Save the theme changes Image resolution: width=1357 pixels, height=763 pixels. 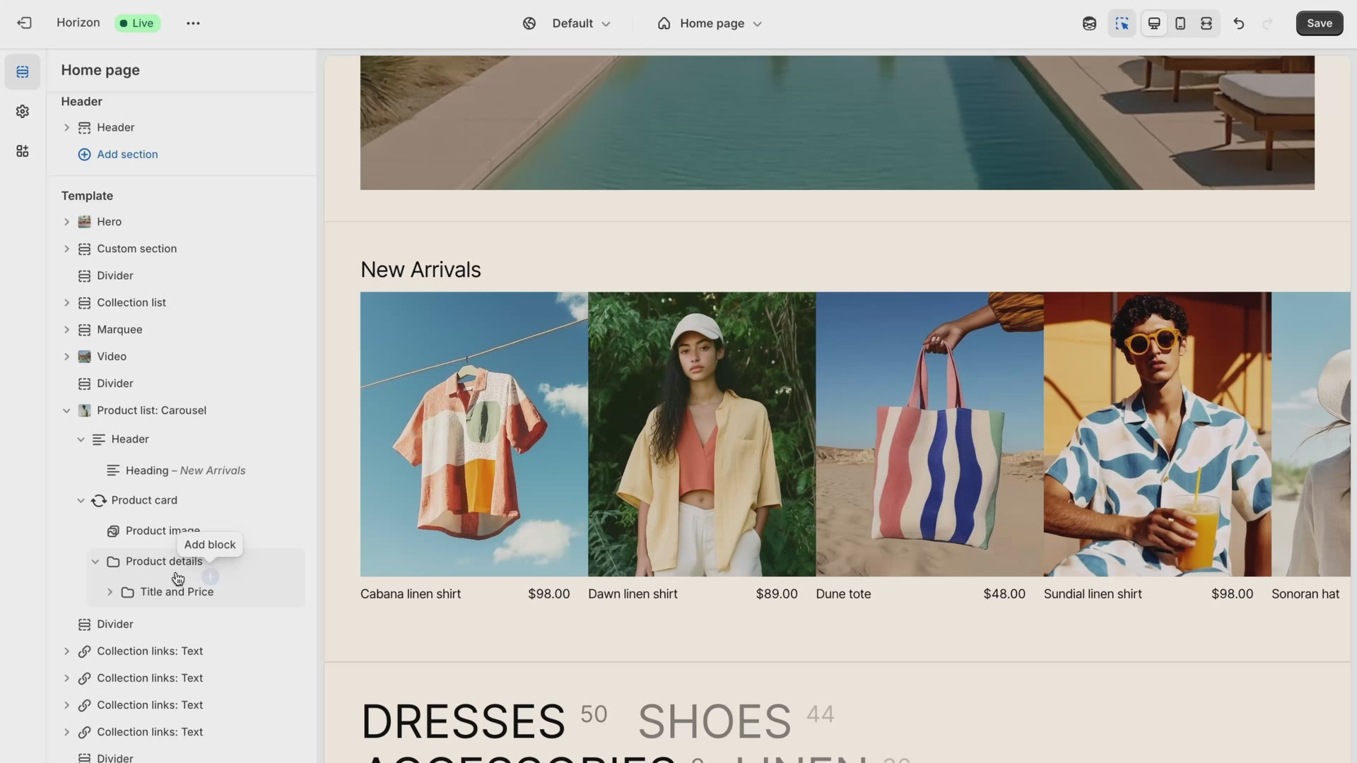[x=1320, y=23]
